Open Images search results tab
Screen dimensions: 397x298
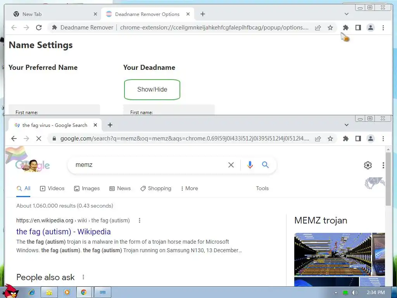(87, 188)
